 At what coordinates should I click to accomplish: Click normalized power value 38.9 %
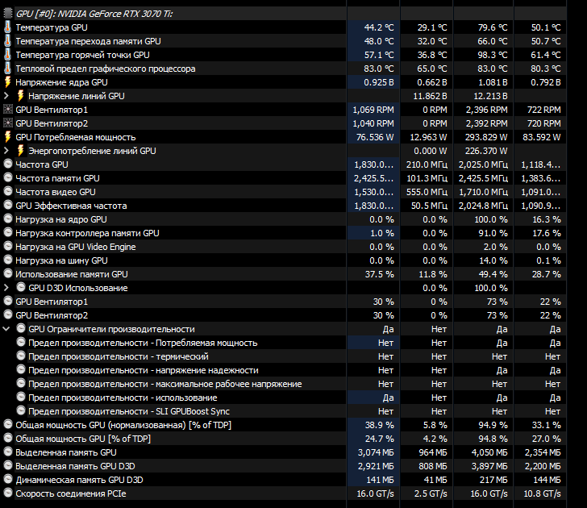pyautogui.click(x=380, y=425)
